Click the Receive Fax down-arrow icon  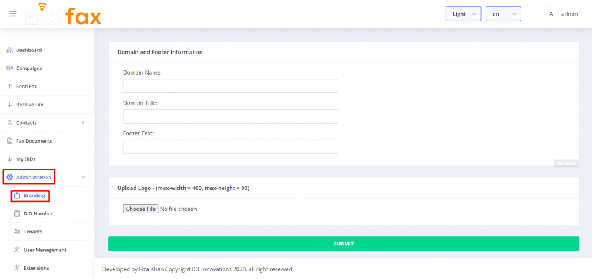coord(9,105)
